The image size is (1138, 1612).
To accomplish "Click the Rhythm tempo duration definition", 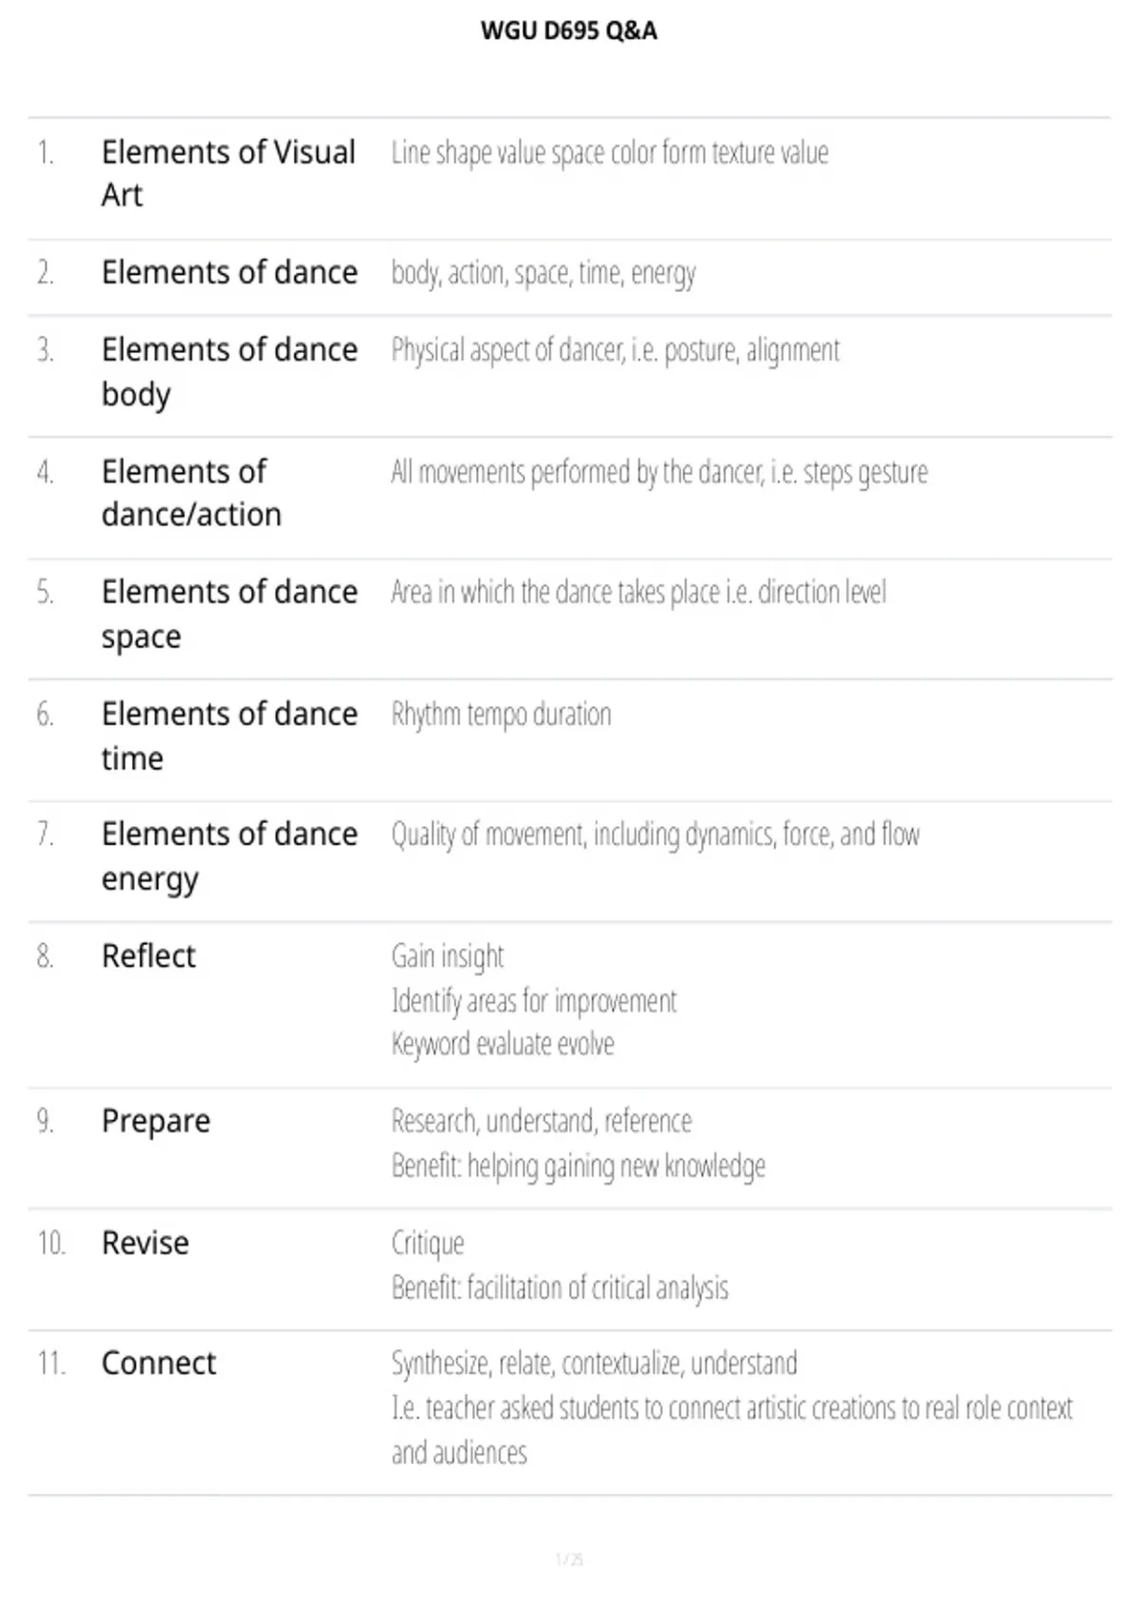I will point(501,714).
